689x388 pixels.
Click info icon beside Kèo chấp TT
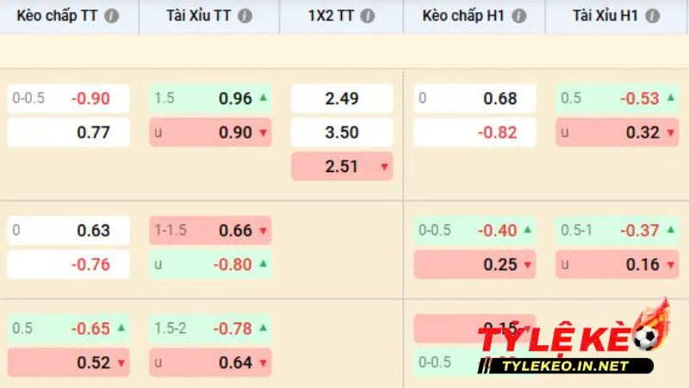click(x=112, y=16)
